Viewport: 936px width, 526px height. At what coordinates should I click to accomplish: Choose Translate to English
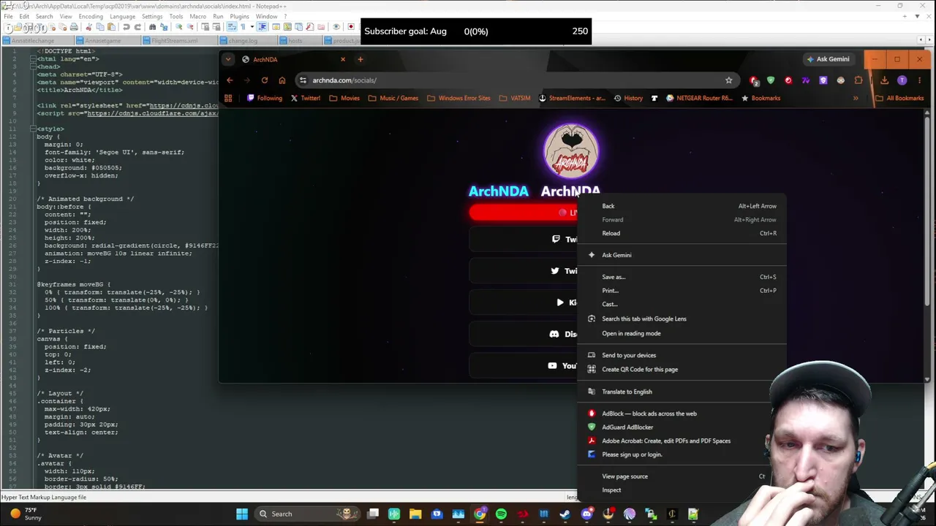(682, 392)
